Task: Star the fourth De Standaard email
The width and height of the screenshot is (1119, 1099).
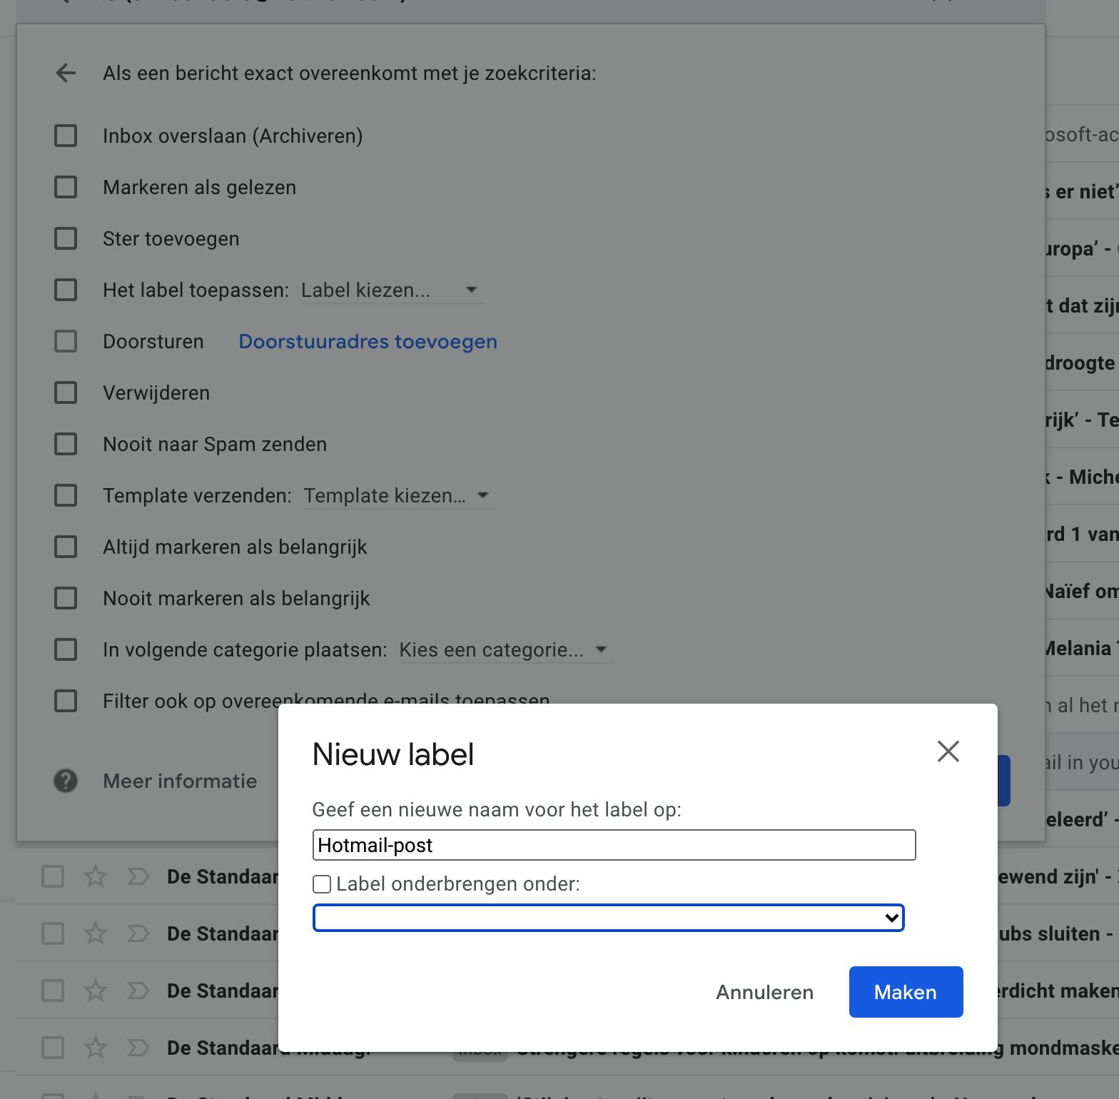Action: click(96, 1048)
